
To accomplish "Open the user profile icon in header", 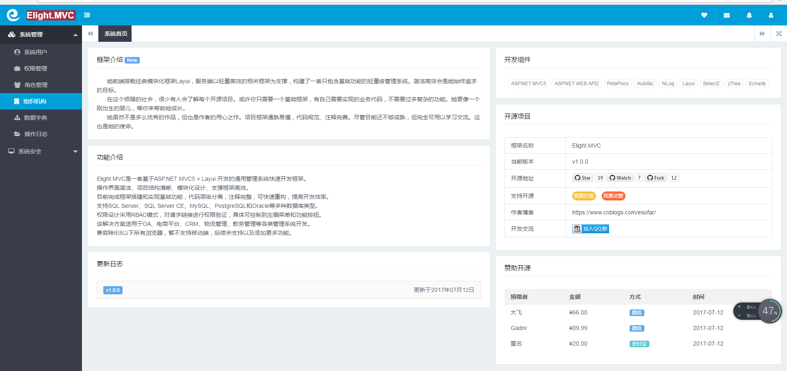I will click(771, 15).
